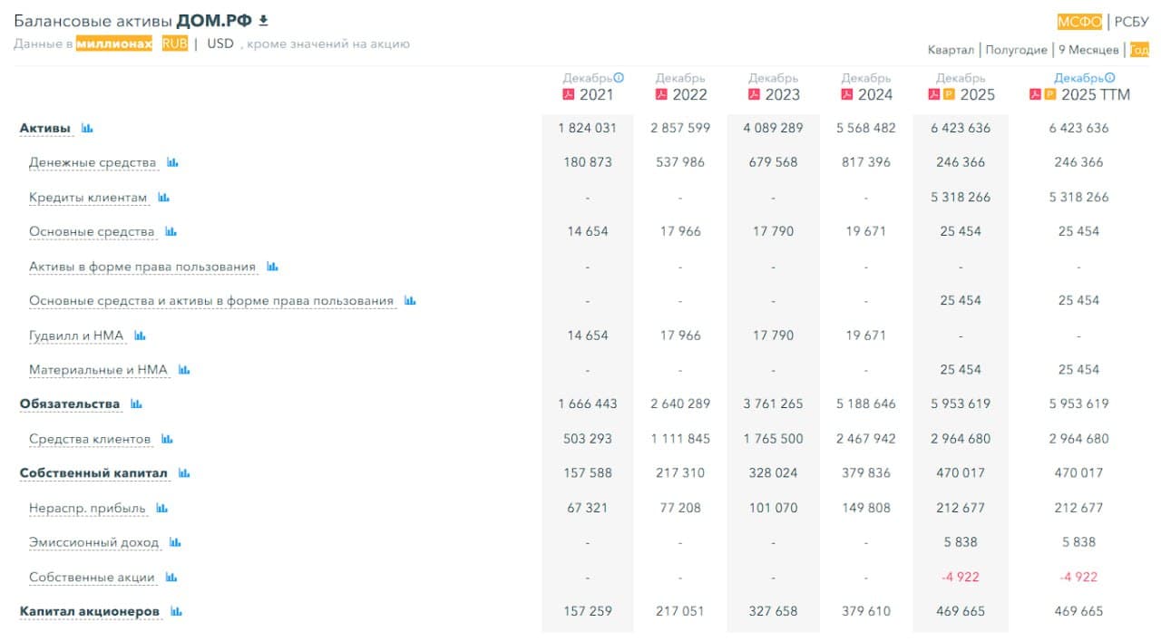Switch reporting standard to РСБУ
Image resolution: width=1161 pixels, height=642 pixels.
coord(1131,23)
